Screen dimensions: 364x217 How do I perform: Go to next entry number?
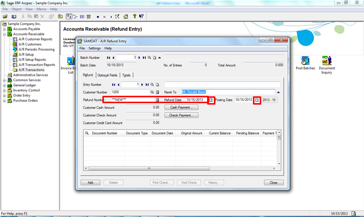point(142,85)
